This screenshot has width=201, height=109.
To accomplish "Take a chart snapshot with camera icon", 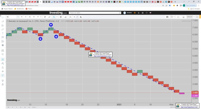I will (167, 17).
